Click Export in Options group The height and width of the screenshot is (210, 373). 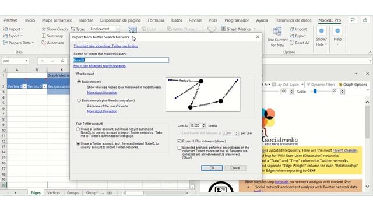pos(298,36)
